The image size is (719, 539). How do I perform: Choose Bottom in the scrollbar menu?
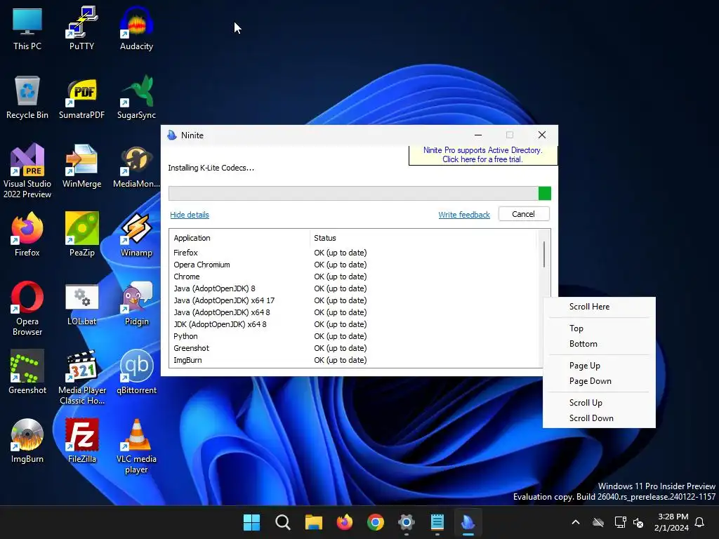(599, 344)
